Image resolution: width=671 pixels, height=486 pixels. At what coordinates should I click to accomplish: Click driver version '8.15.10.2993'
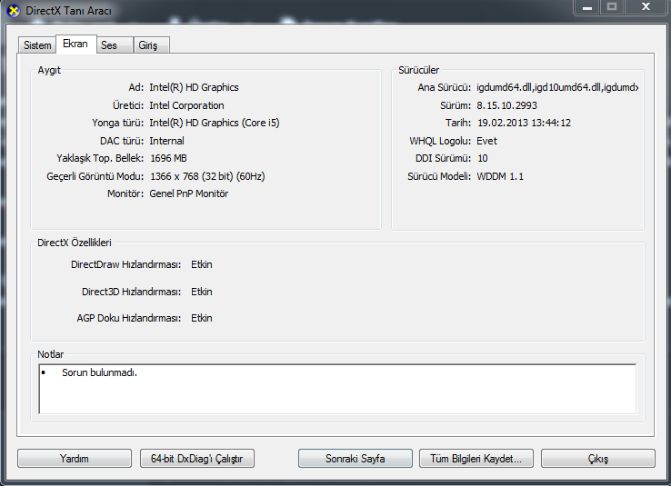pyautogui.click(x=507, y=105)
